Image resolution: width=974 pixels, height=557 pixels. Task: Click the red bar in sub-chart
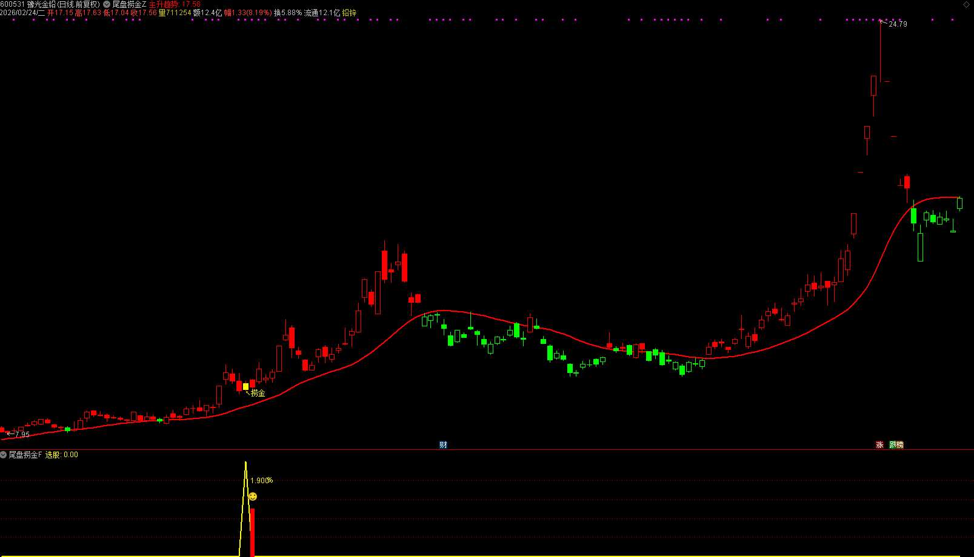[253, 532]
